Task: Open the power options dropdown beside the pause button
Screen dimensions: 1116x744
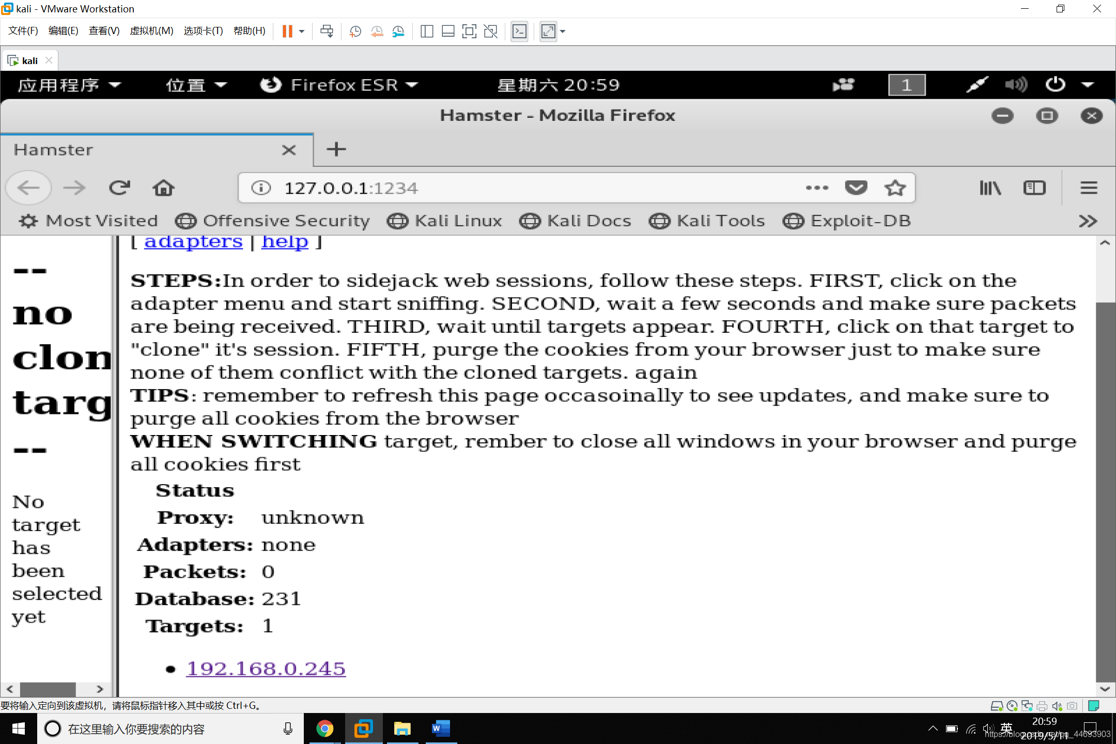Action: tap(302, 31)
